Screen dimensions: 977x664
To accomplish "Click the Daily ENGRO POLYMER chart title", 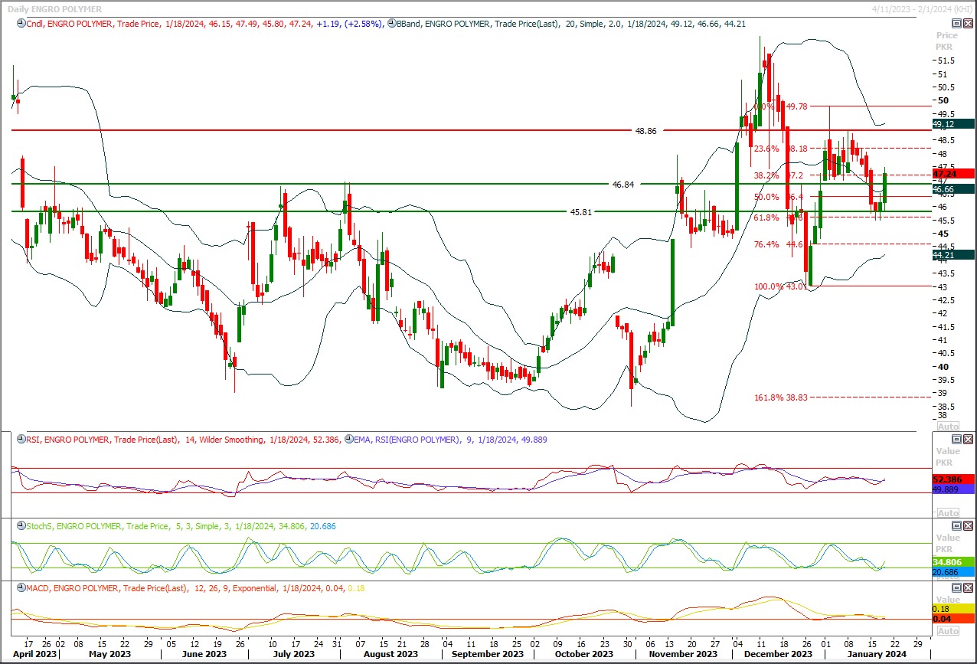I will coord(54,9).
